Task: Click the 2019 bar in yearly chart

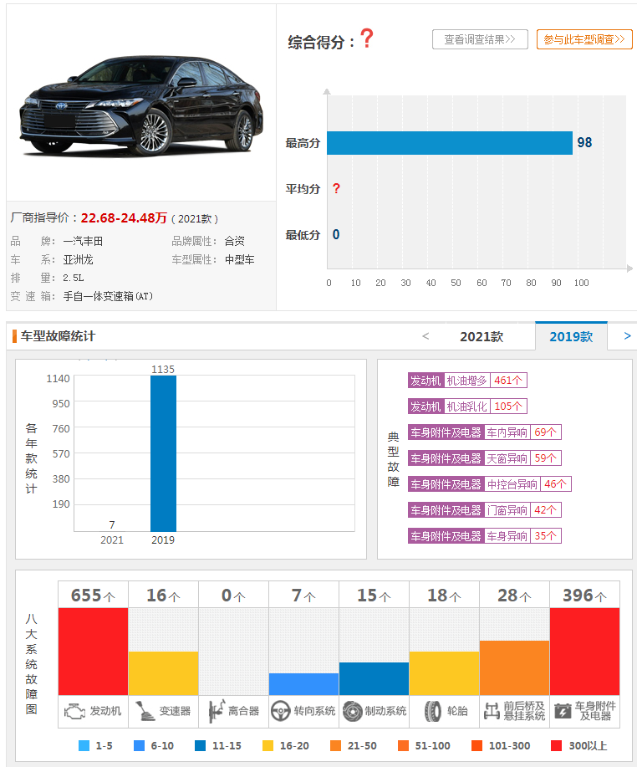Action: 163,453
